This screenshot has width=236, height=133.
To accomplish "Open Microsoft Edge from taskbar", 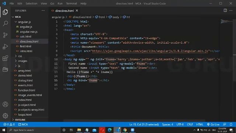I will pos(110,130).
